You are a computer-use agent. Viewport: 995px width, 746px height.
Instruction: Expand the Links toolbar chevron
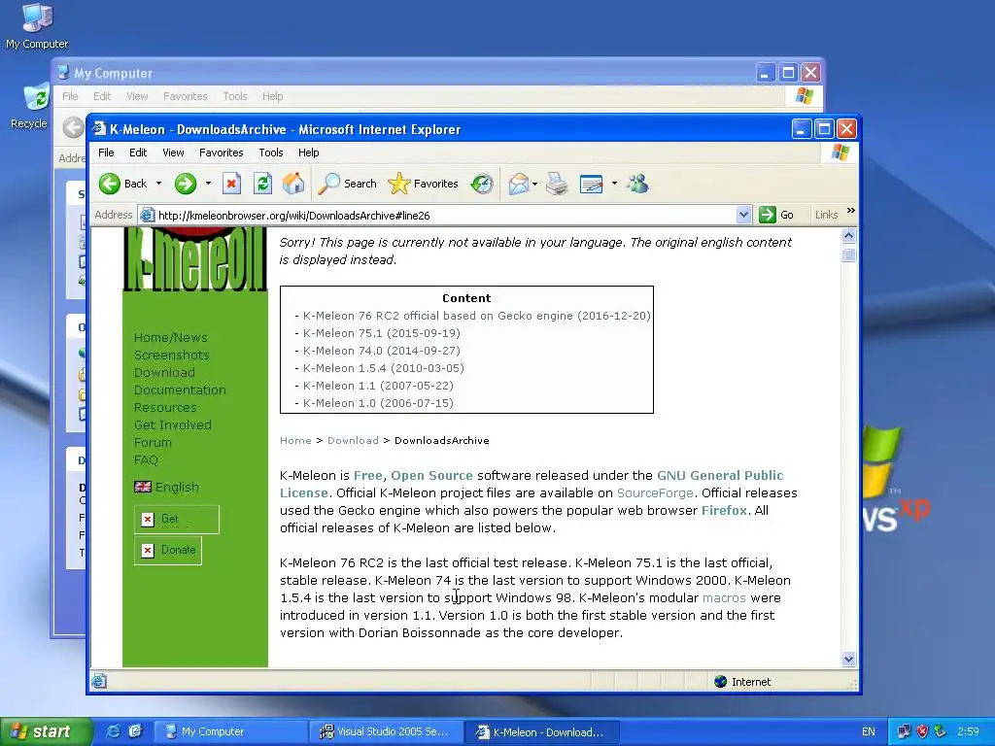point(851,211)
